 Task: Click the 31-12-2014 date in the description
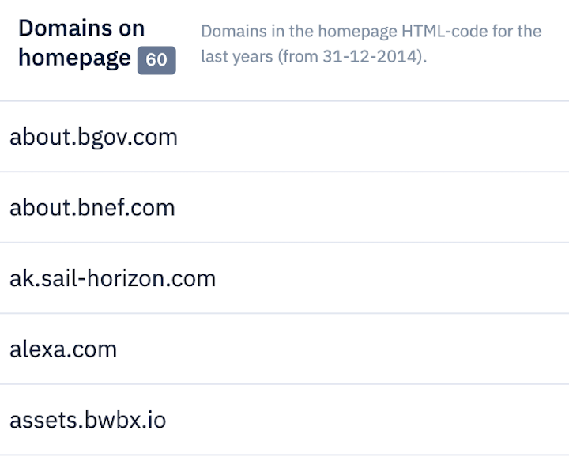click(371, 58)
